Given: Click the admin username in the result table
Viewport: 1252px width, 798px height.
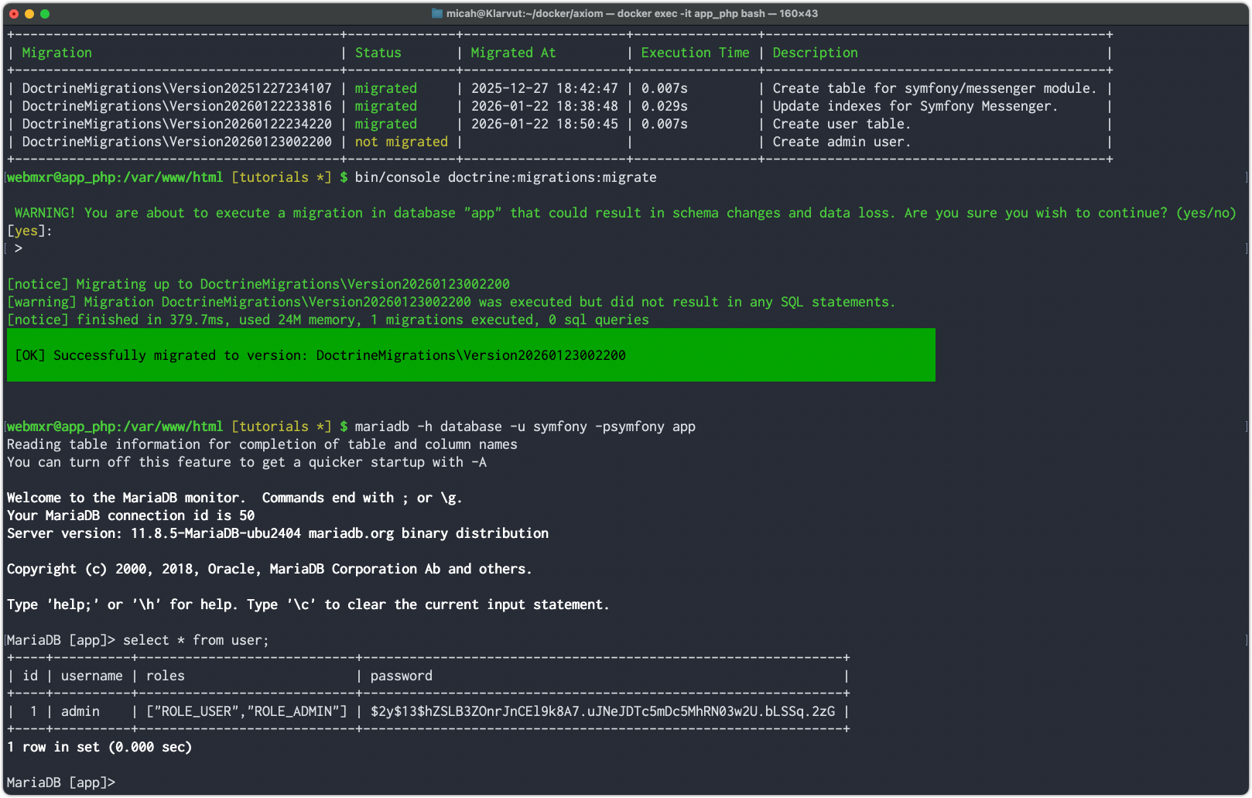Looking at the screenshot, I should tap(80, 711).
